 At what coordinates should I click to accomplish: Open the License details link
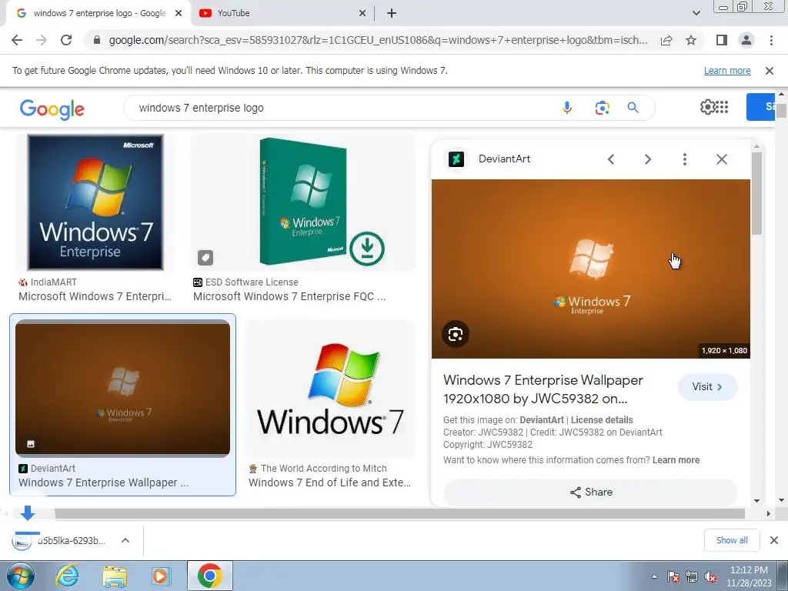point(602,419)
